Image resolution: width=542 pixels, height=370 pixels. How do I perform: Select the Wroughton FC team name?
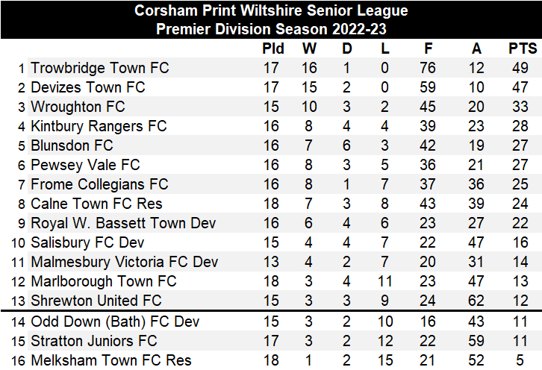tap(78, 107)
